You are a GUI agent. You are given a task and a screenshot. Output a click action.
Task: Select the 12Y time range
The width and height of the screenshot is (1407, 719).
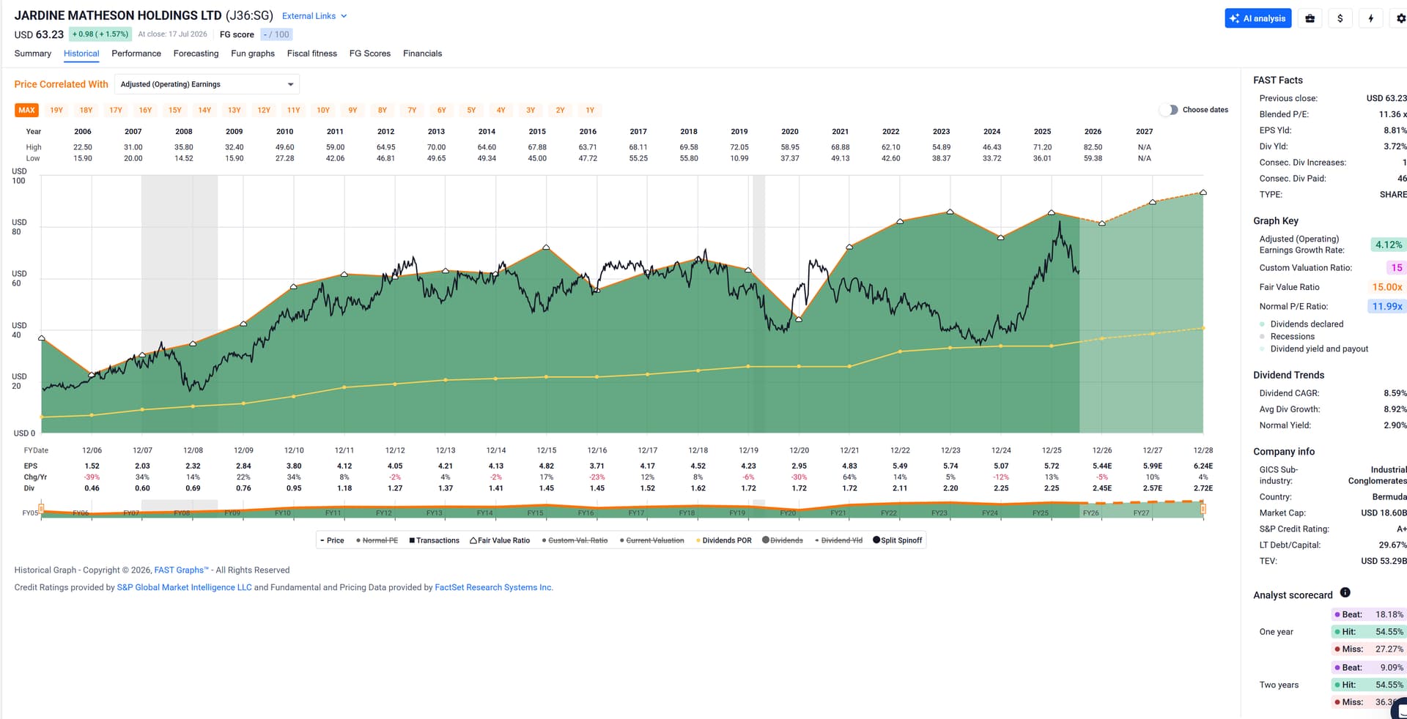pyautogui.click(x=264, y=111)
